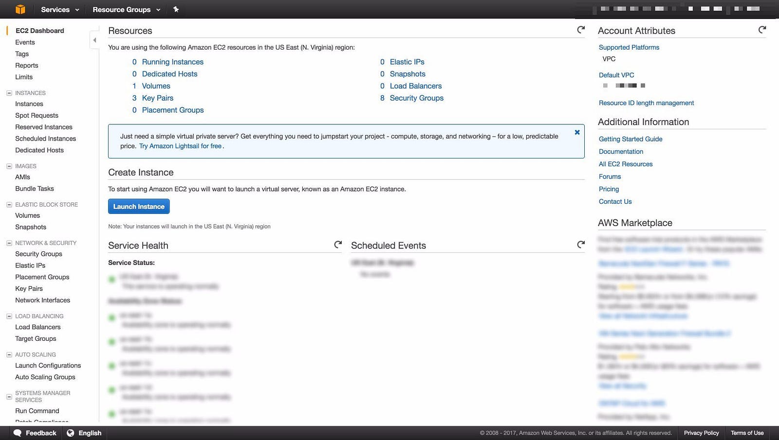Open Spot Requests in sidebar
The height and width of the screenshot is (440, 779).
click(x=37, y=115)
